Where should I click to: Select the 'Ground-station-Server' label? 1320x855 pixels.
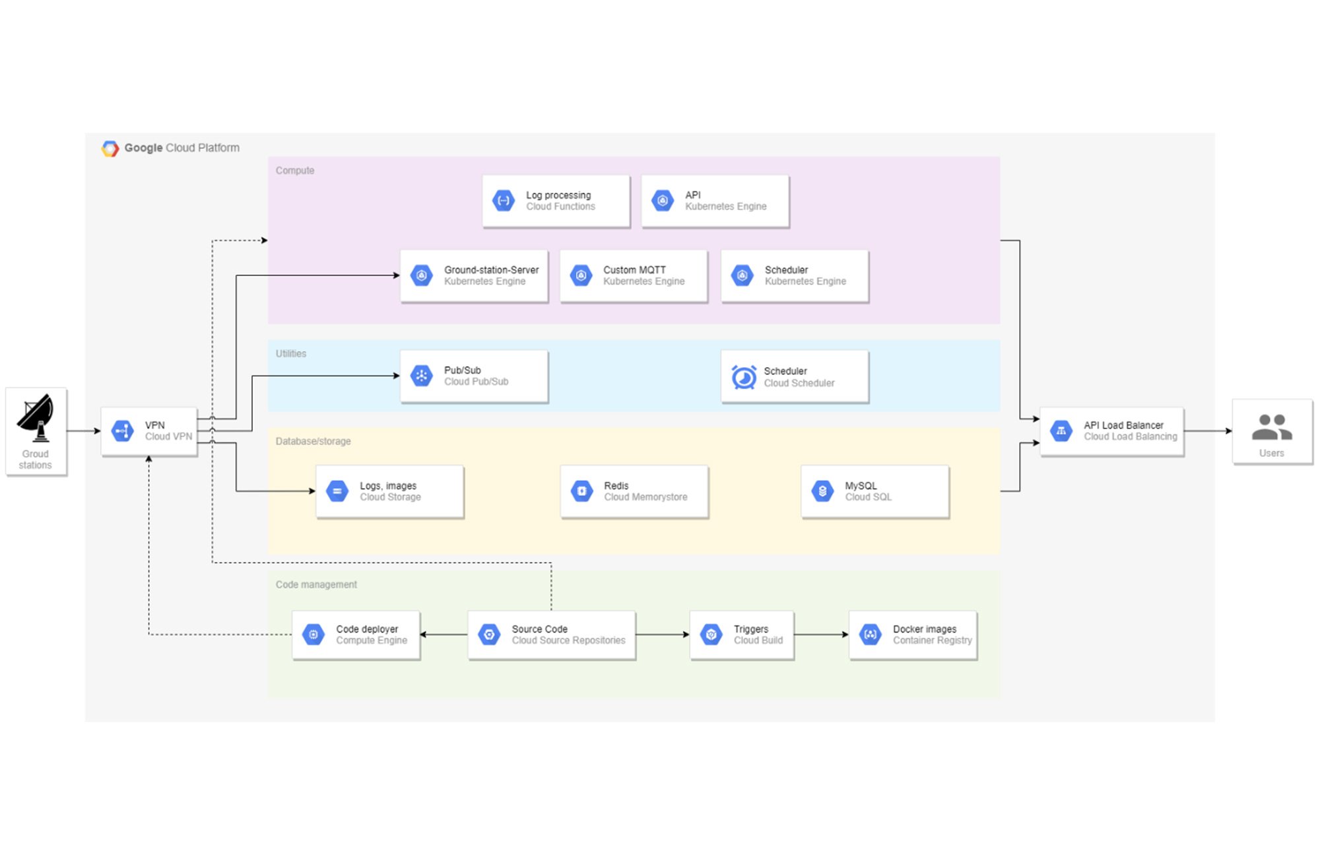[492, 270]
